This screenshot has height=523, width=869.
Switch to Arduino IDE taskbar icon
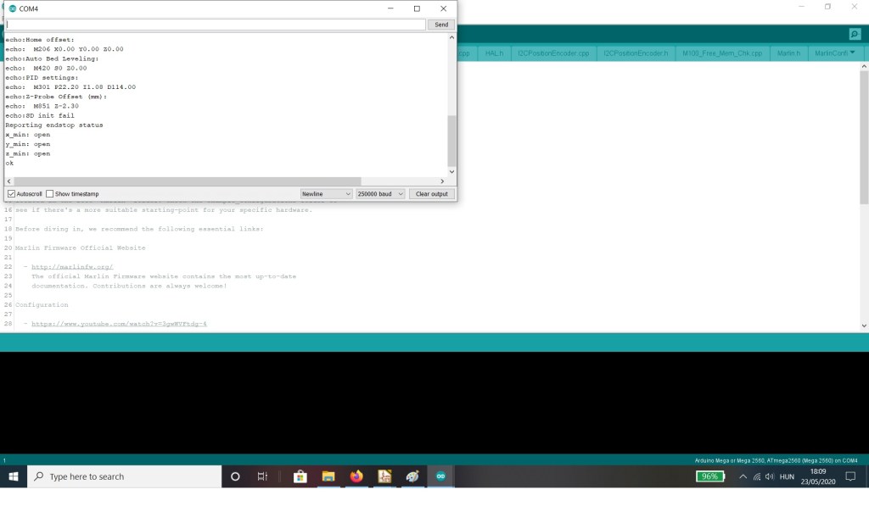(440, 476)
